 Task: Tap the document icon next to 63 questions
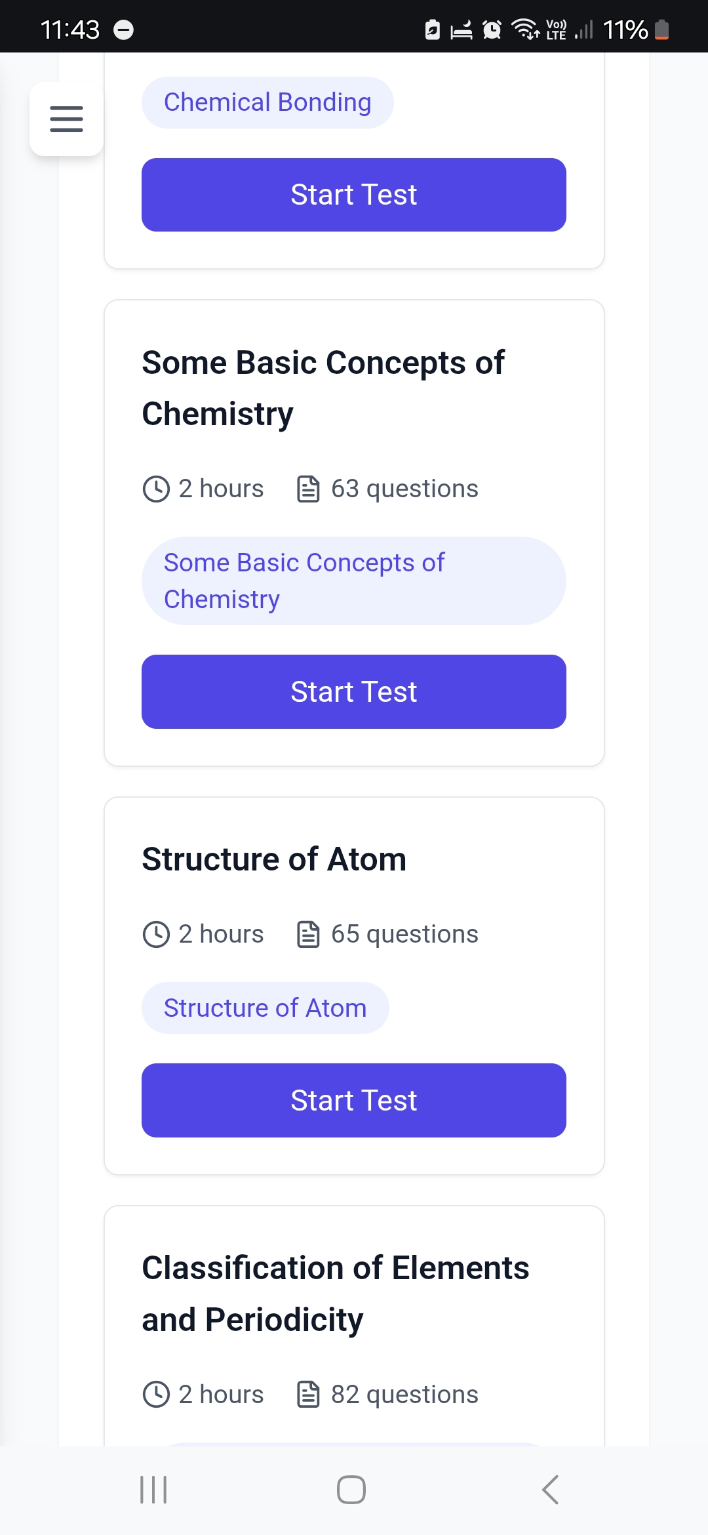pyautogui.click(x=308, y=489)
